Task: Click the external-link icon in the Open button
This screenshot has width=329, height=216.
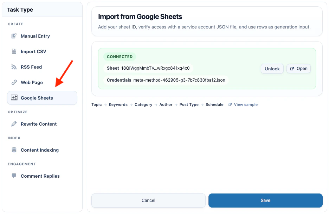Action: pyautogui.click(x=292, y=69)
